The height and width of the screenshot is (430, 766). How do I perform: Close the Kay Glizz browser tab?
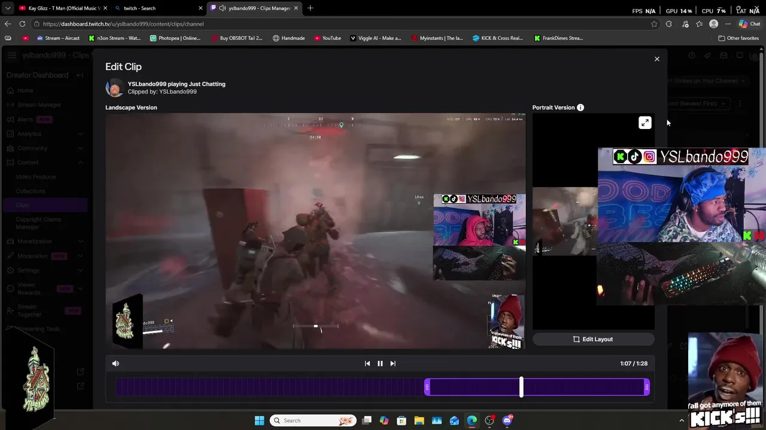105,8
